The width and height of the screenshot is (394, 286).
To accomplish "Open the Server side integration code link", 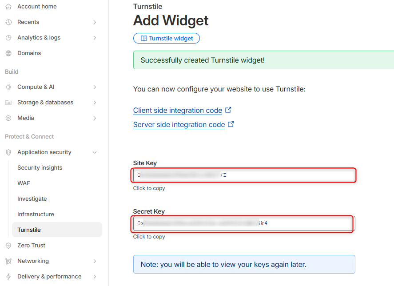I will coord(179,125).
